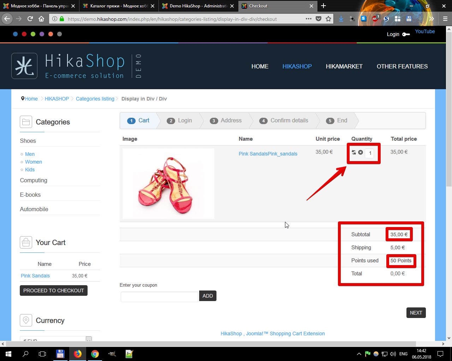Switch to the Demo HikaShop Administration tab

(x=198, y=6)
